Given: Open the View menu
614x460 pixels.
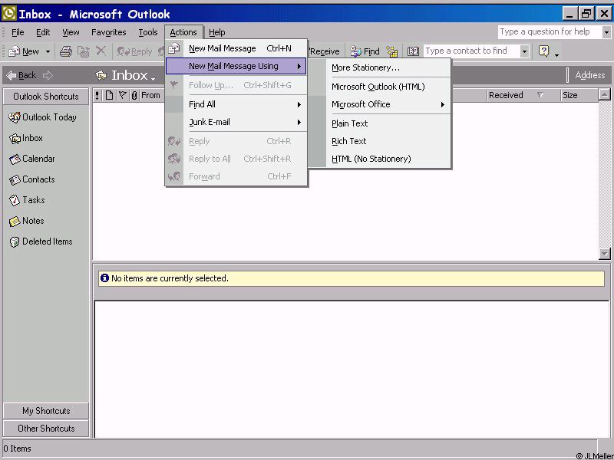Looking at the screenshot, I should pos(71,32).
